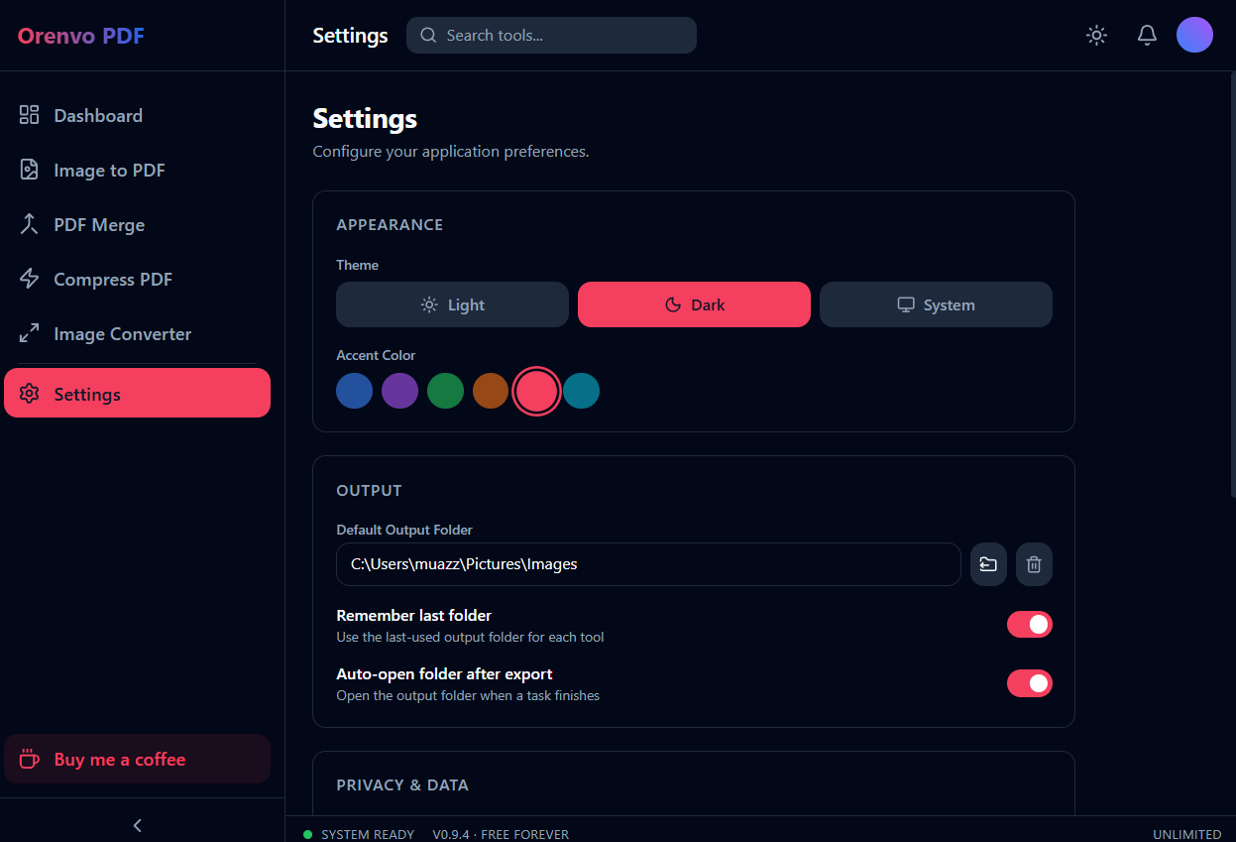Select the Light theme option
1236x842 pixels.
click(452, 304)
